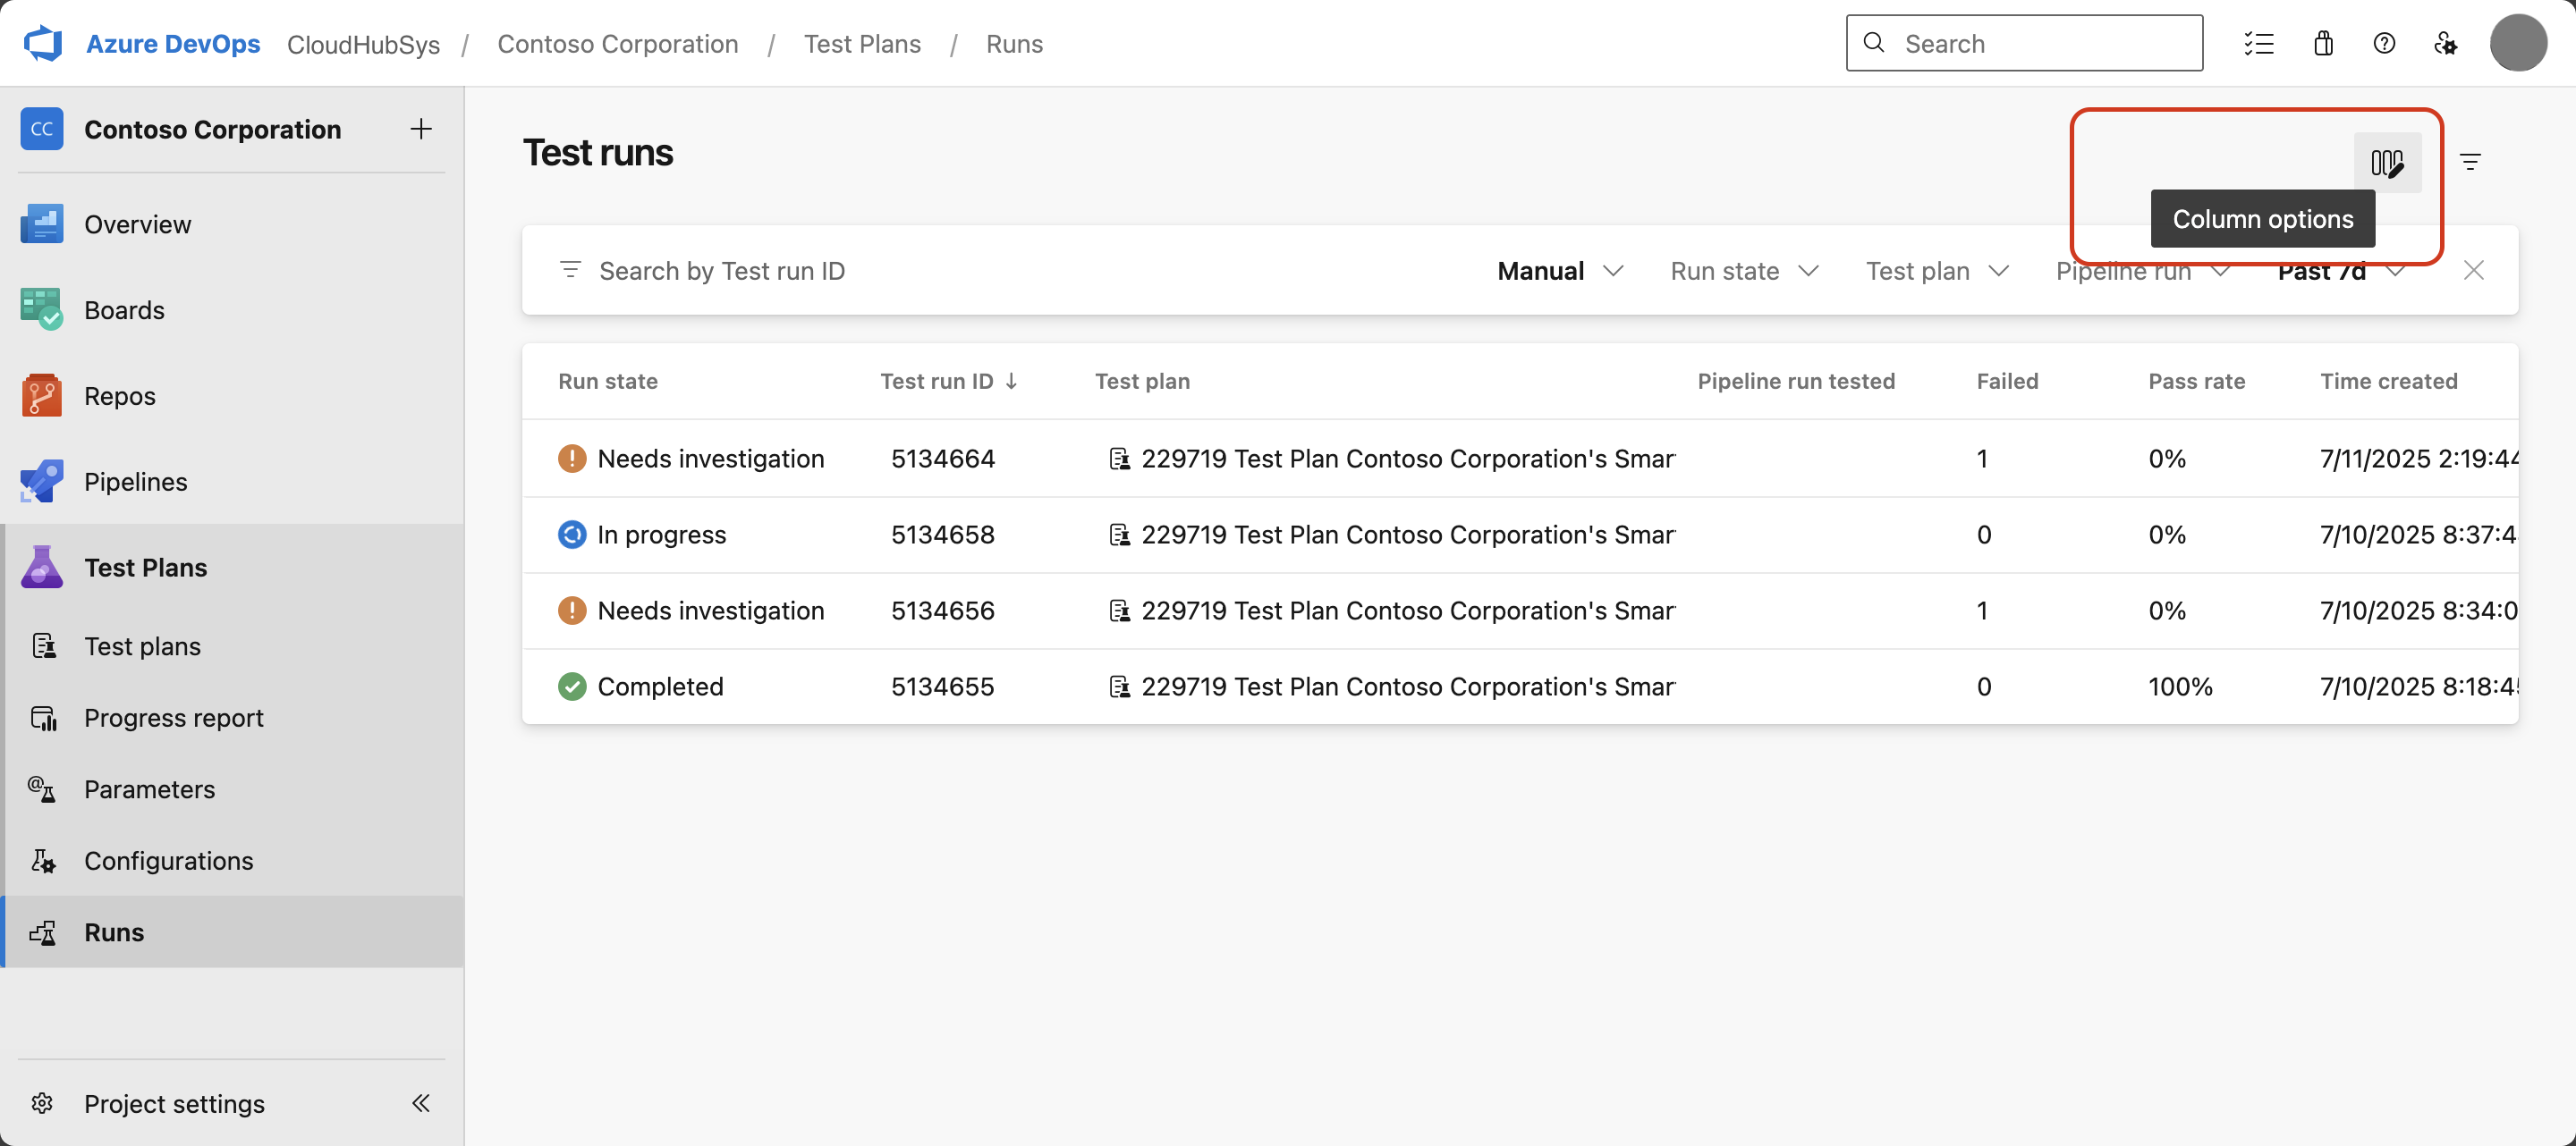
Task: Open the Marketplace bag icon
Action: click(2323, 43)
